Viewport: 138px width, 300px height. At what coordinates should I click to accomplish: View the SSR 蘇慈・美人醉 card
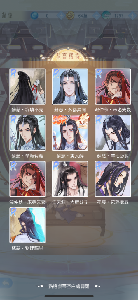70,133
